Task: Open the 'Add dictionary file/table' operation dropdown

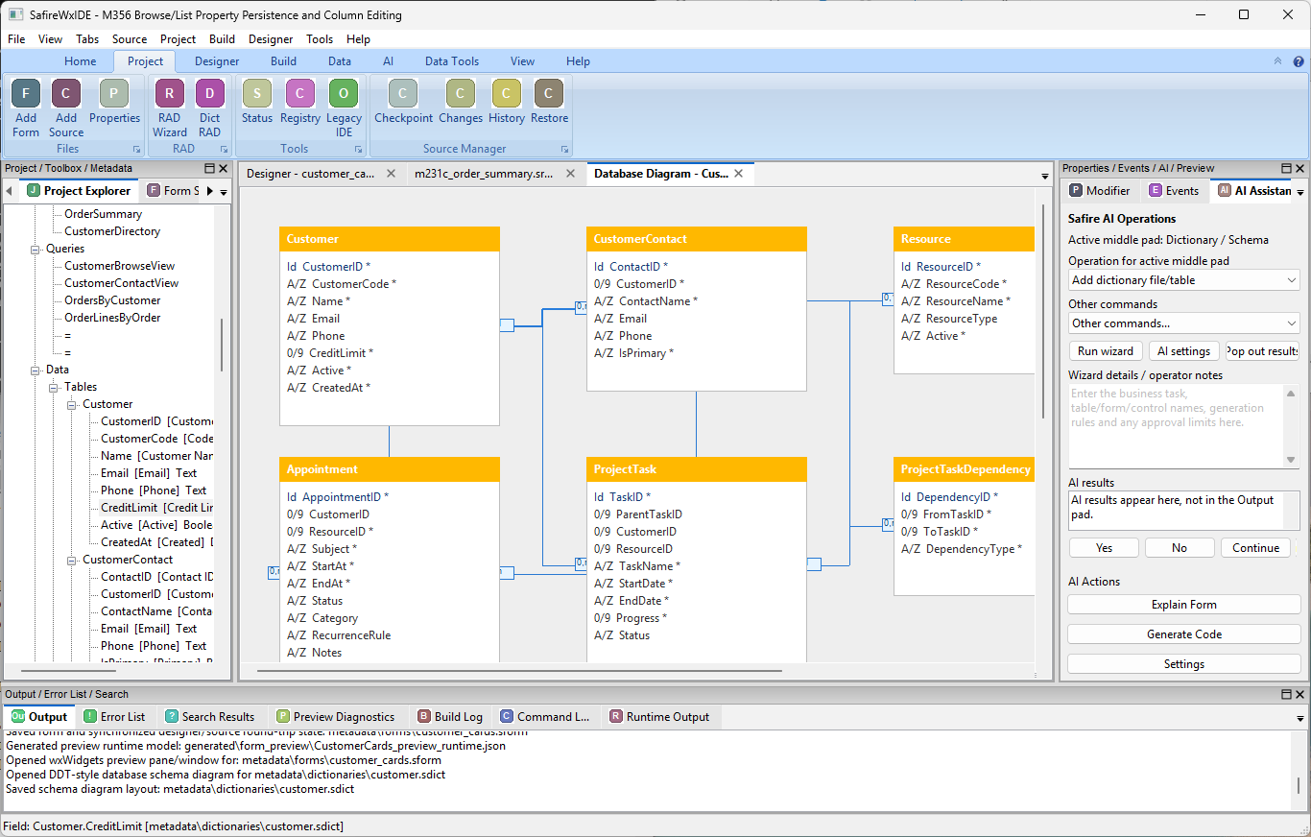Action: pyautogui.click(x=1184, y=280)
